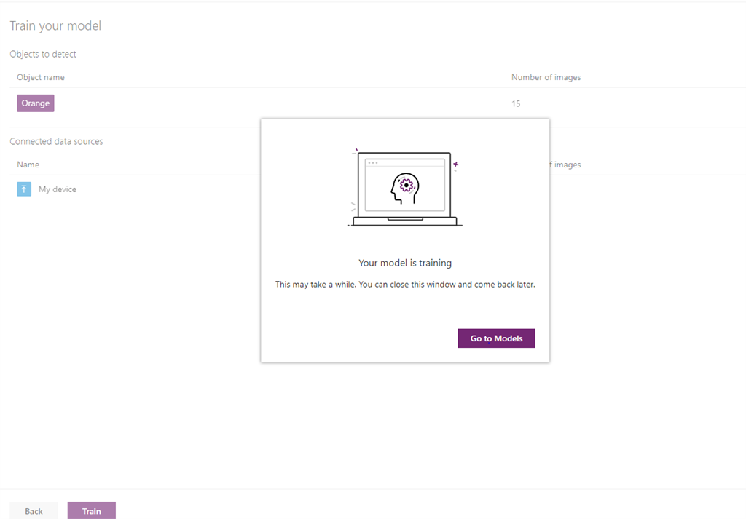Click the upload arrow icon beside My device
746x519 pixels.
pos(23,189)
